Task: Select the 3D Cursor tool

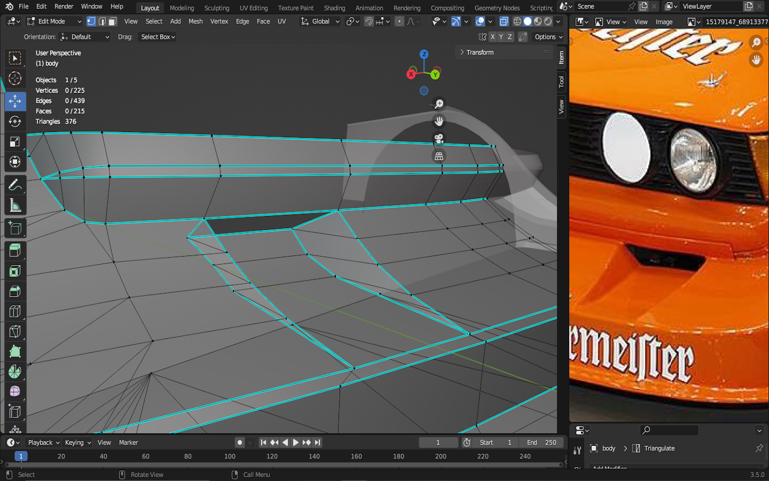Action: pos(15,79)
